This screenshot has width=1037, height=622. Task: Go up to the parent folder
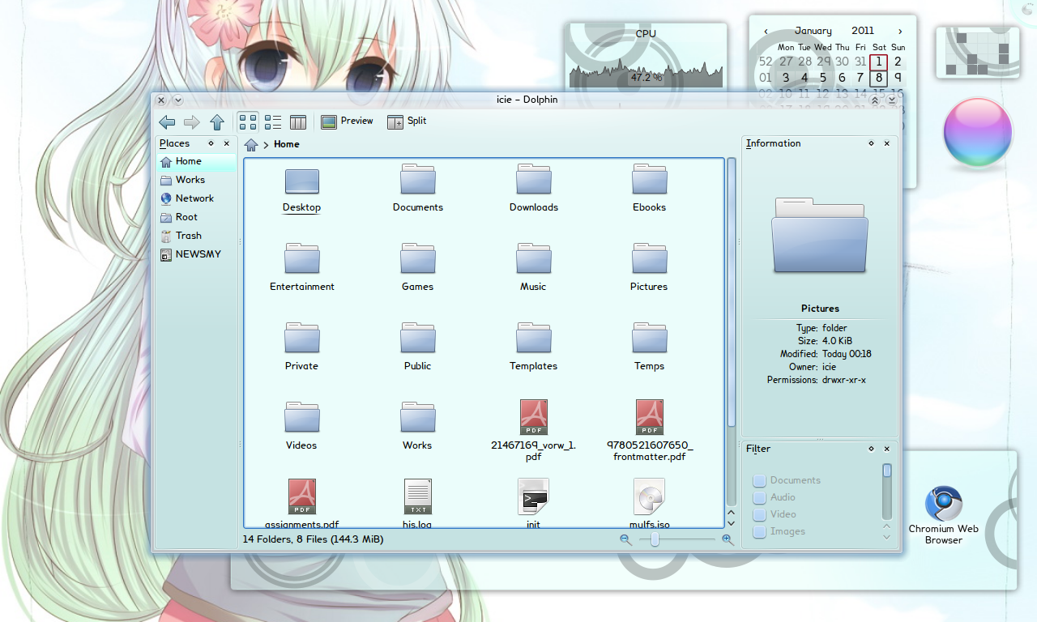coord(217,122)
